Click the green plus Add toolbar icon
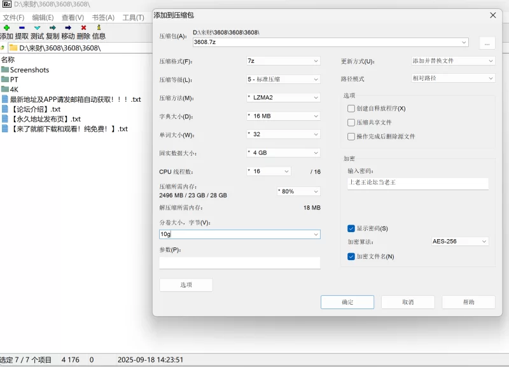The width and height of the screenshot is (509, 367). [x=6, y=28]
